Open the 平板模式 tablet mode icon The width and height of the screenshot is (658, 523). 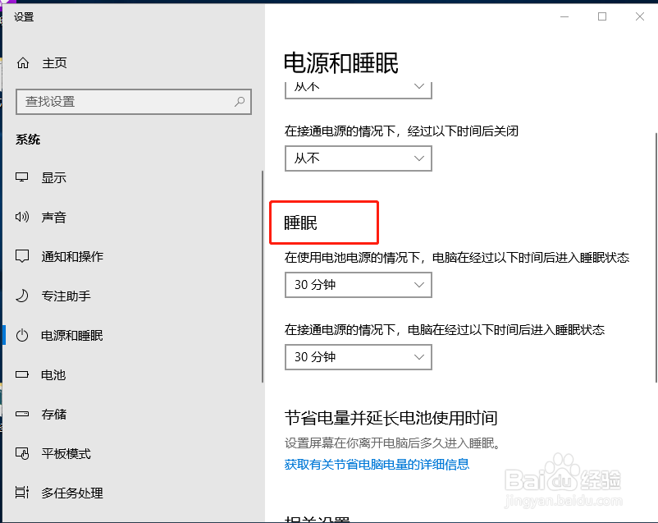(x=22, y=453)
